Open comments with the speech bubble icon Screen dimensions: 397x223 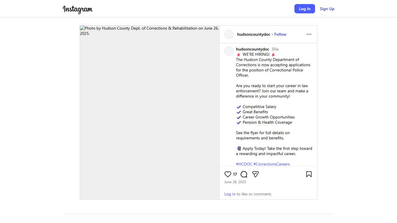(244, 174)
